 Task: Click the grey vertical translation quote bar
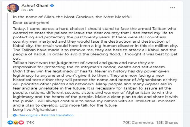(x=7, y=66)
